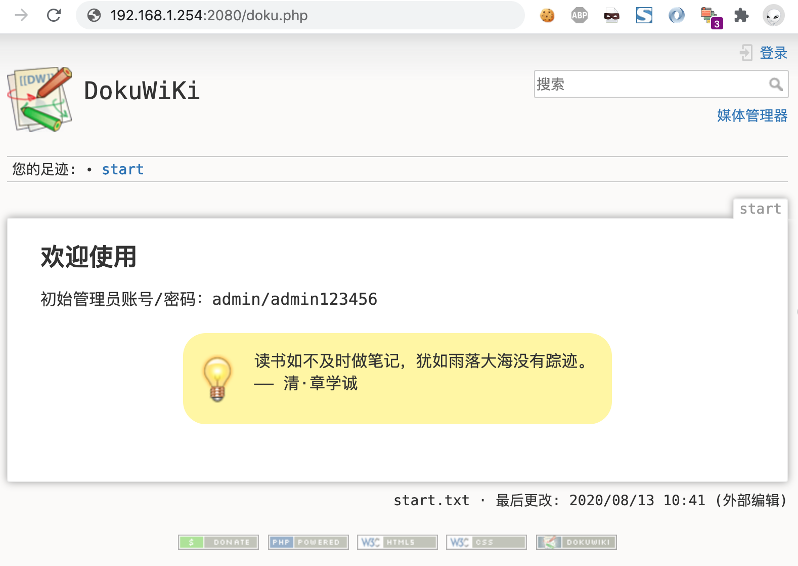Click the blue S extension icon

pyautogui.click(x=644, y=16)
